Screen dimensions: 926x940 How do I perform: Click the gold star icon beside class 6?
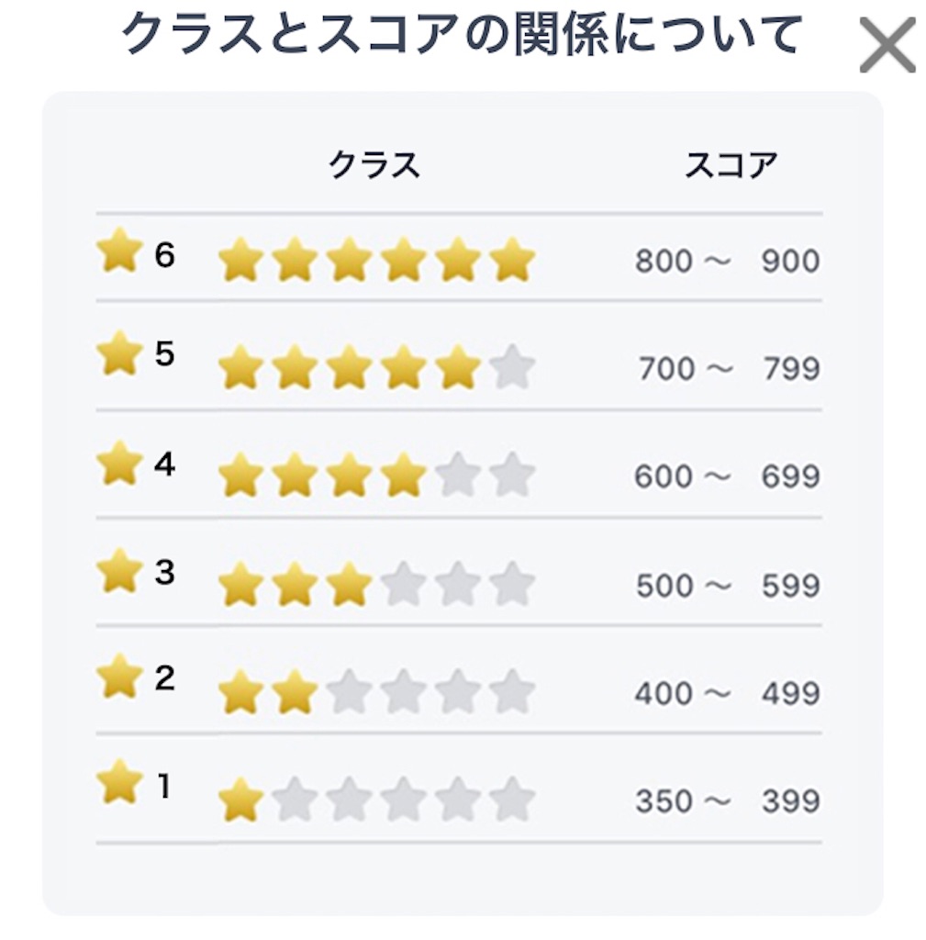(120, 250)
